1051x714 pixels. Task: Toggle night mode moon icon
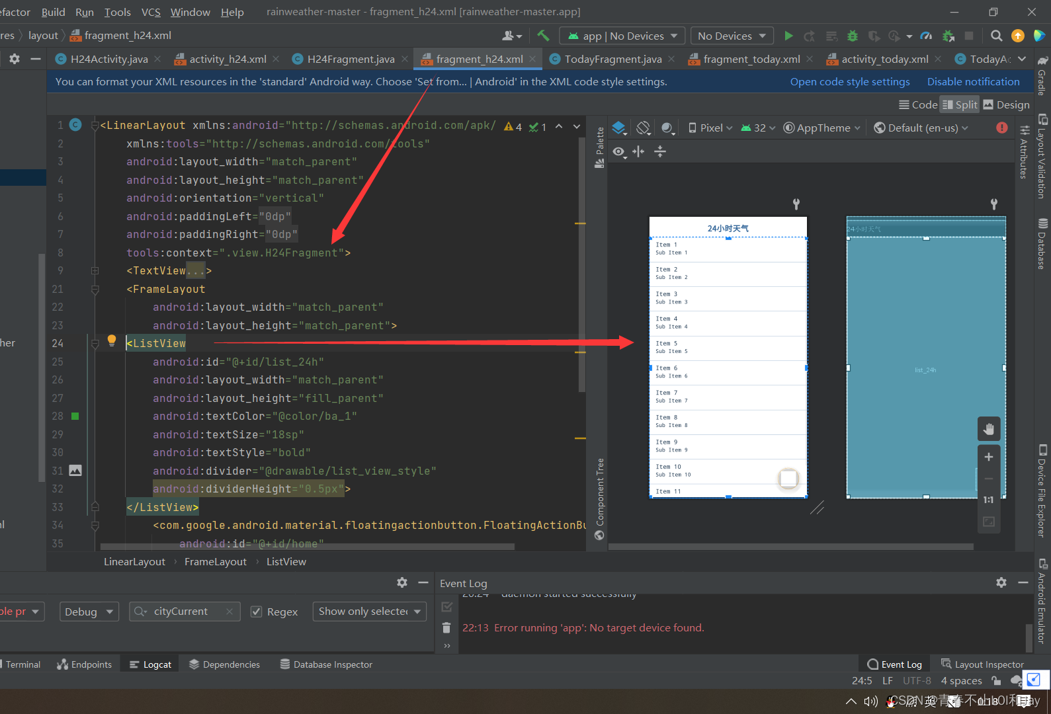click(x=668, y=128)
